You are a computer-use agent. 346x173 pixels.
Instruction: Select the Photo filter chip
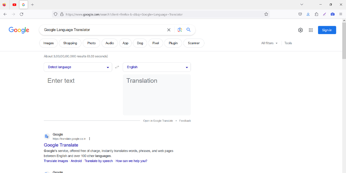tap(91, 43)
